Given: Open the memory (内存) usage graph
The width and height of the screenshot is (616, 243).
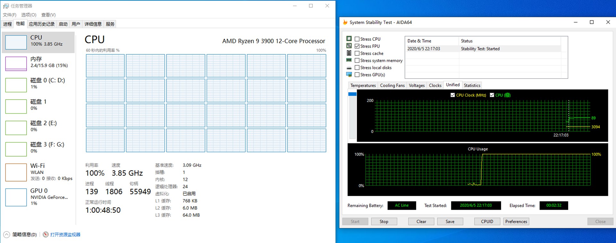Looking at the screenshot, I should (x=16, y=63).
